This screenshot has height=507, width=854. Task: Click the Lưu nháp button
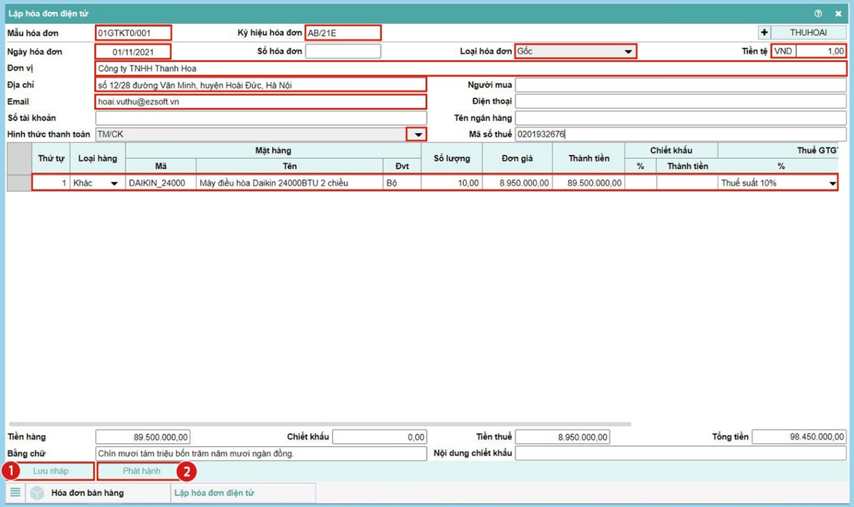[x=51, y=471]
